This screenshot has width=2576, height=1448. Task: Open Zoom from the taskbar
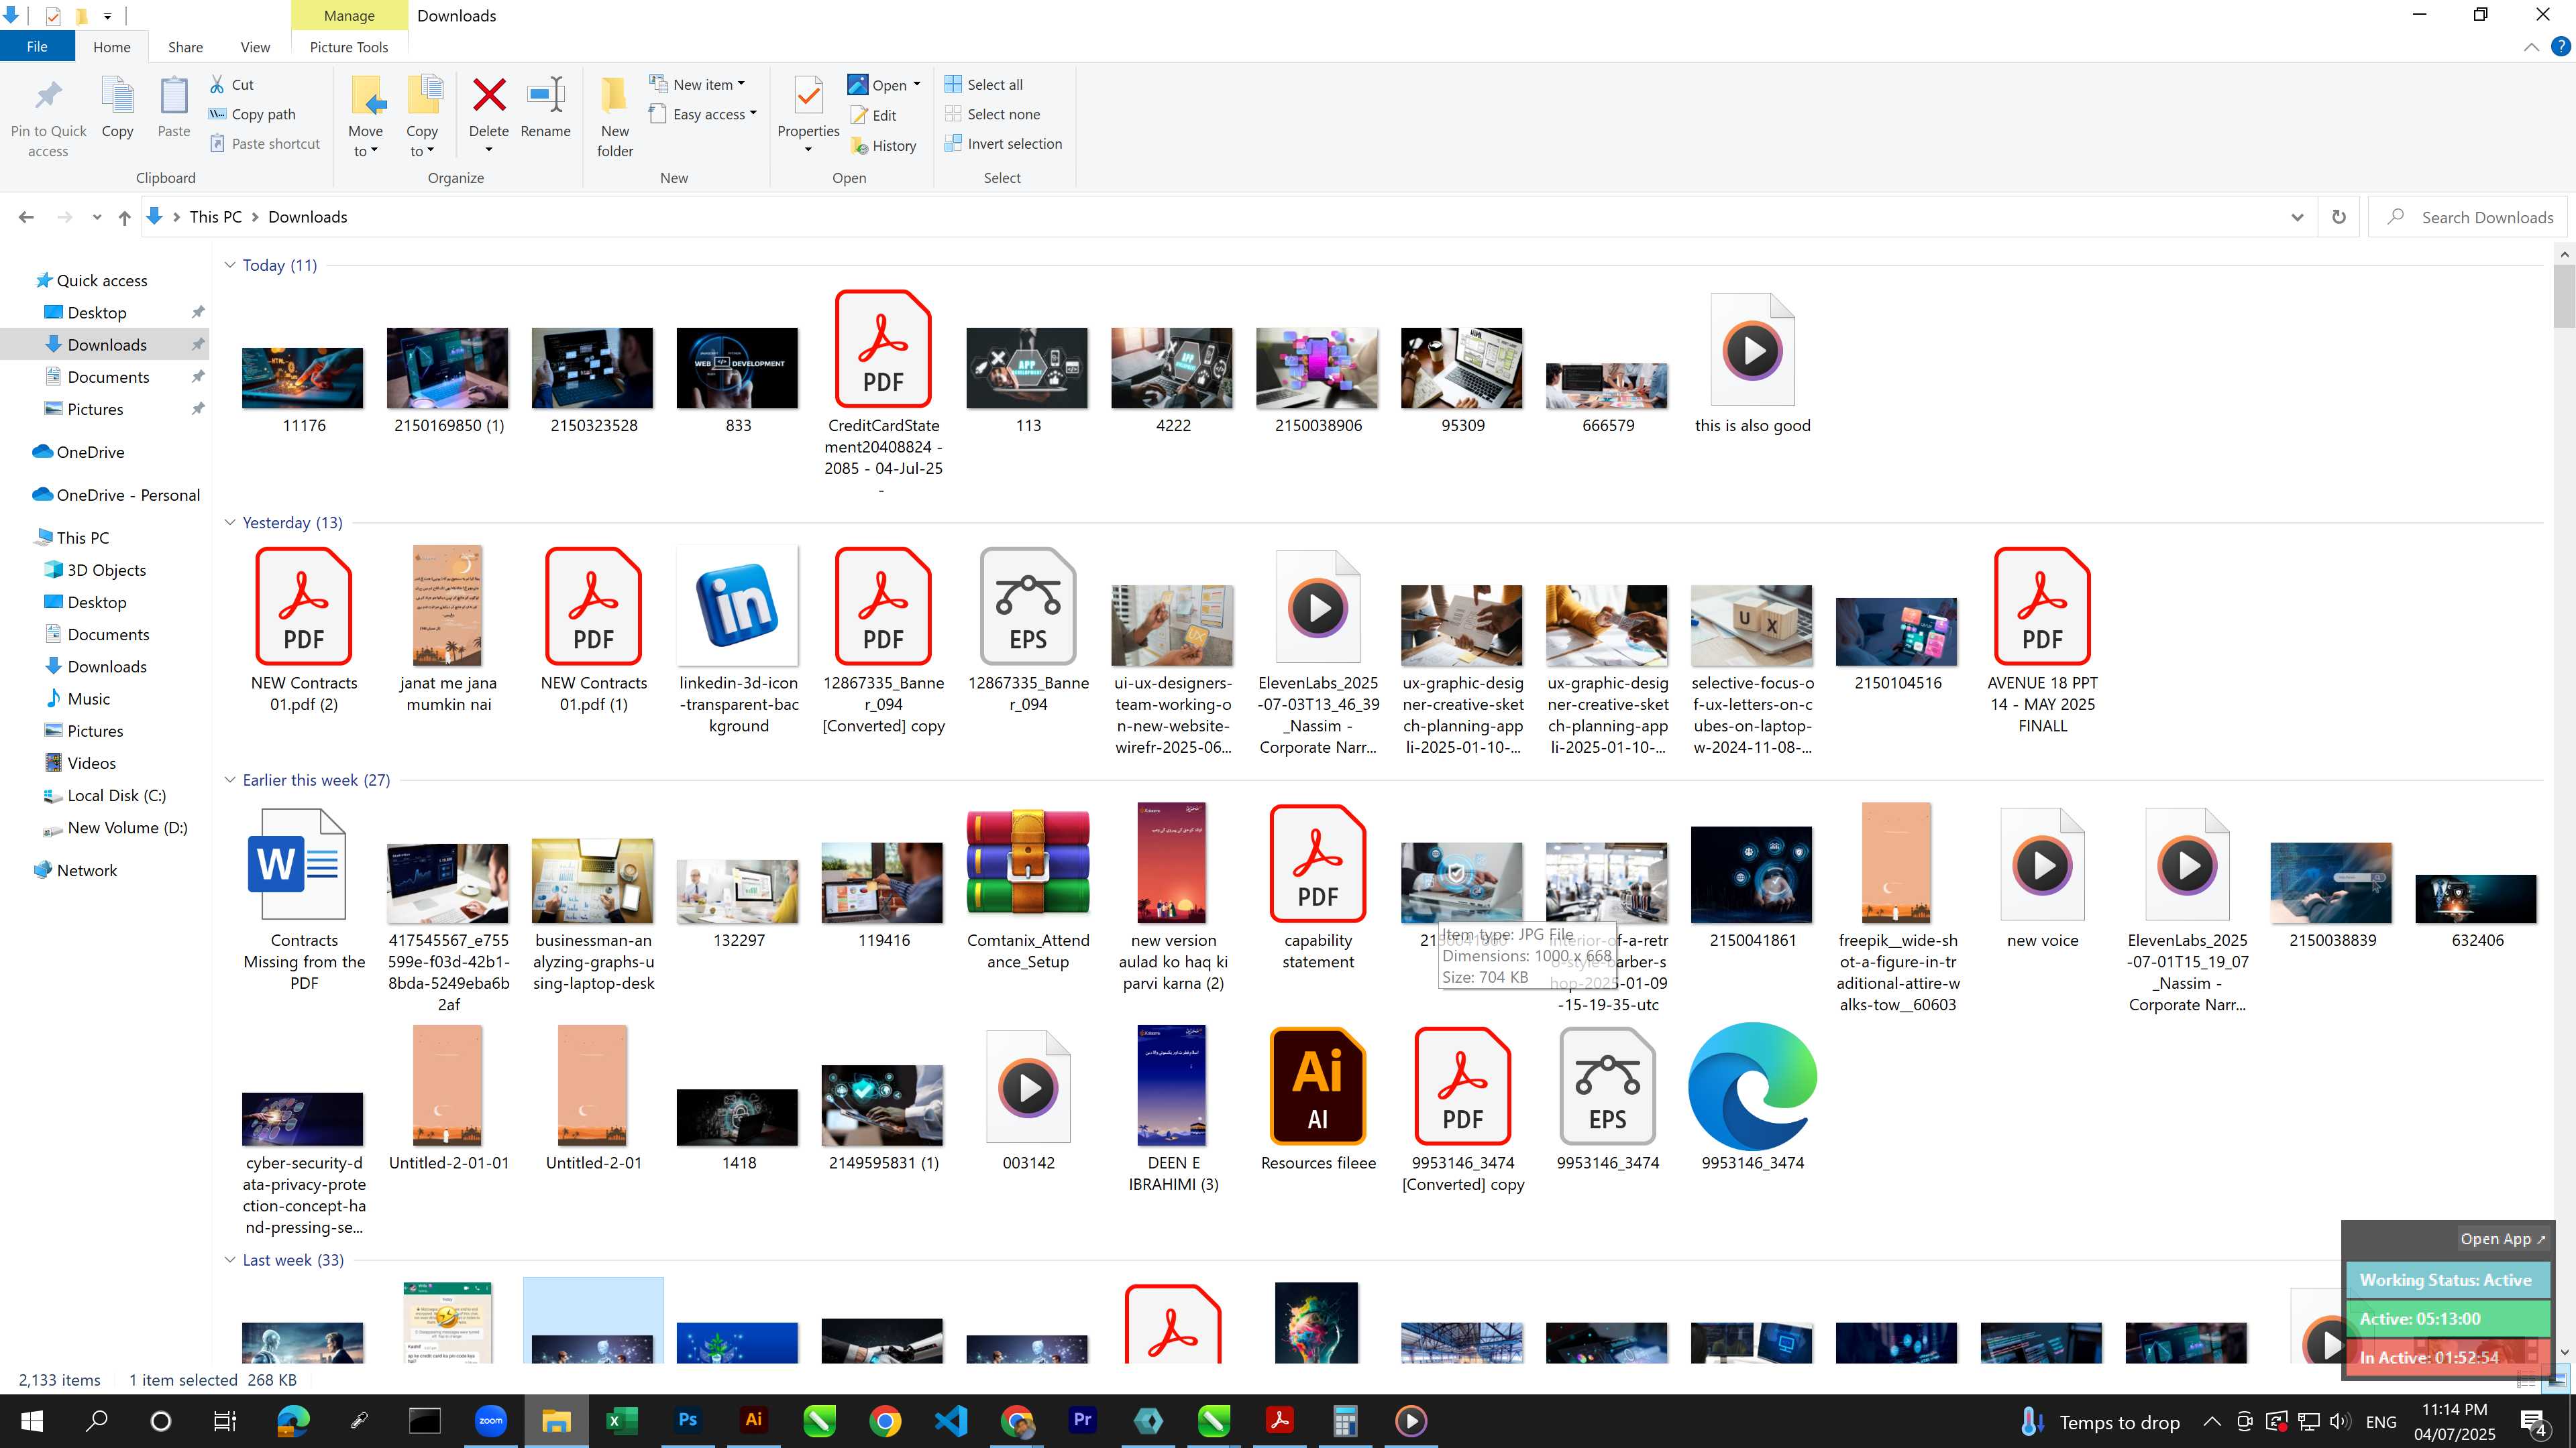click(x=491, y=1420)
